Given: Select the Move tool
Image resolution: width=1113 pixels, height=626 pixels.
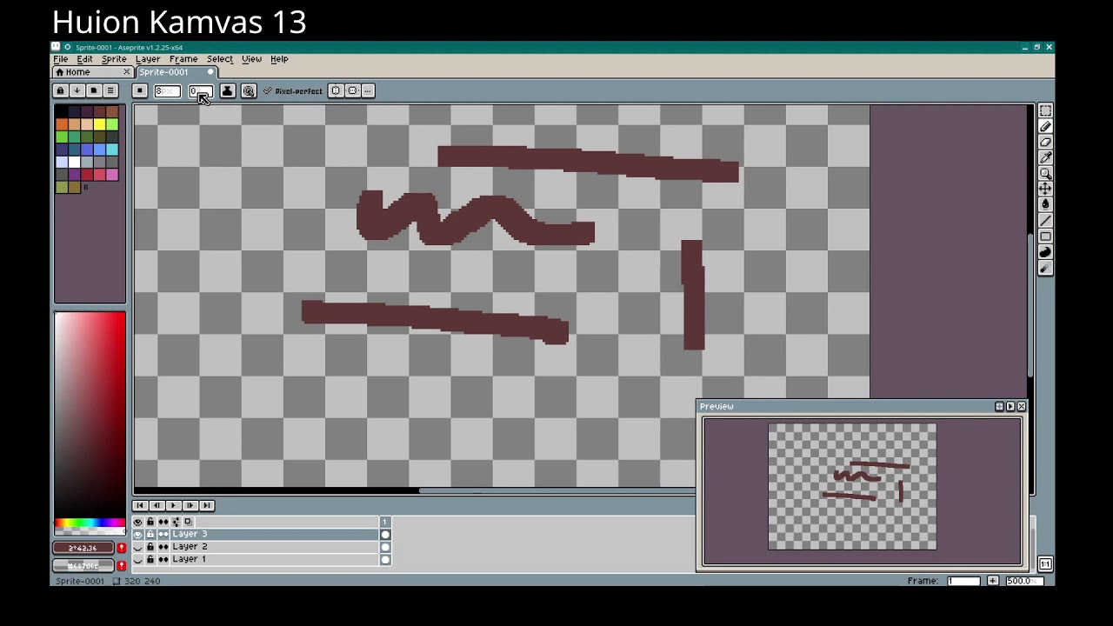Looking at the screenshot, I should coord(1045,189).
